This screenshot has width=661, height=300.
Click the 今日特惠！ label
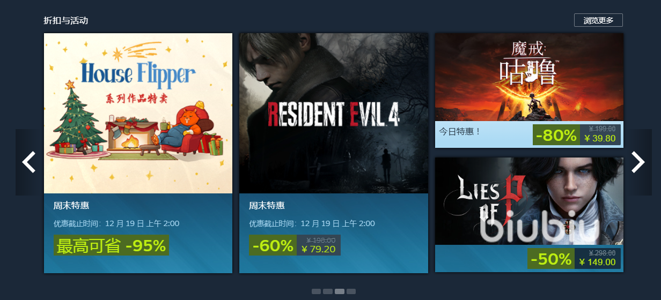click(x=460, y=131)
